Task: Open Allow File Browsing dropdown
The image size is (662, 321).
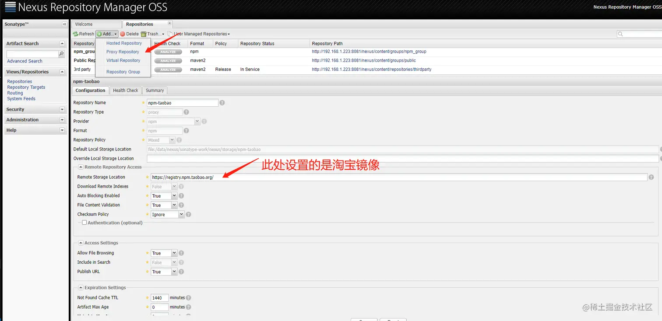Action: 174,253
